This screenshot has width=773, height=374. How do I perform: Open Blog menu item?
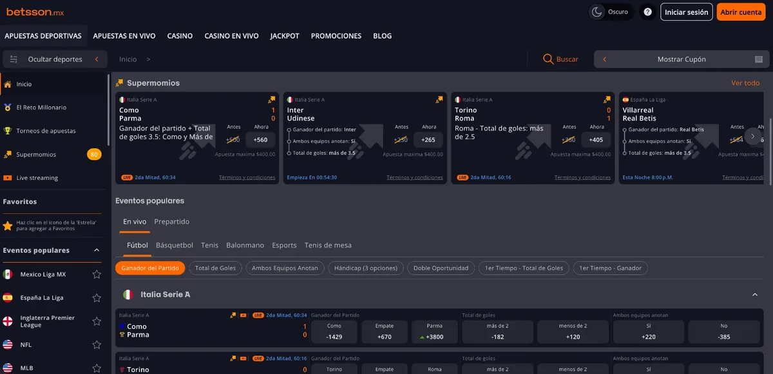pos(382,36)
